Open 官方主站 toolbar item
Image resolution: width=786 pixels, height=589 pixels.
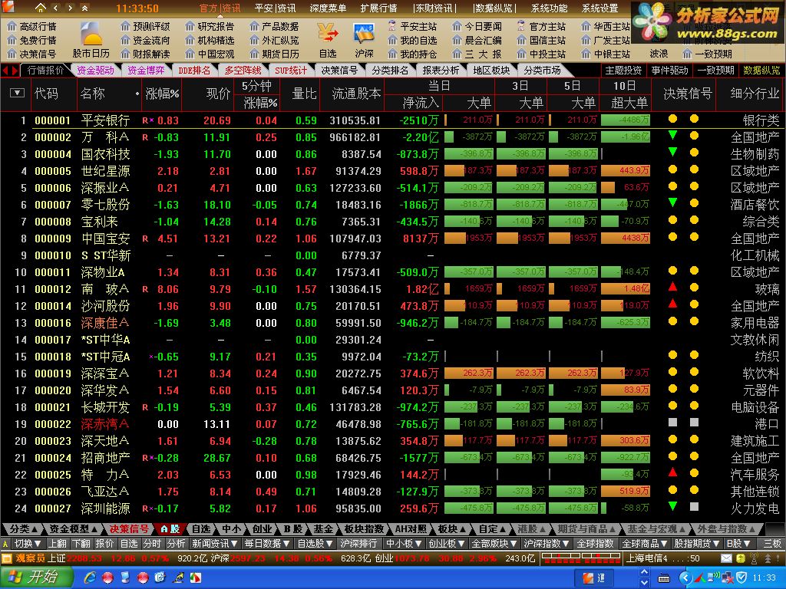point(541,26)
